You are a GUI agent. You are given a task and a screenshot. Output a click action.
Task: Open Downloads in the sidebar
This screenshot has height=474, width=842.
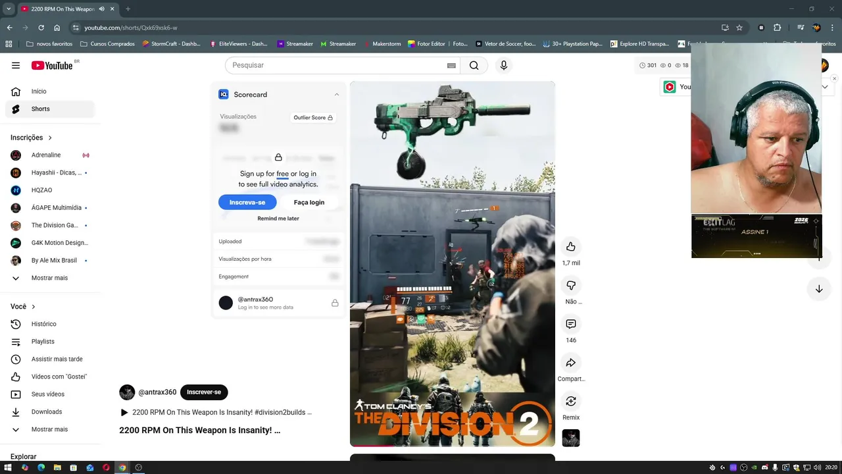(50, 411)
